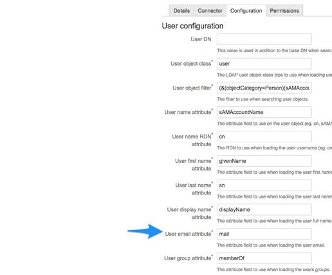Screen dimensions: 332x275
Task: Click the User object class label
Action: tap(191, 64)
